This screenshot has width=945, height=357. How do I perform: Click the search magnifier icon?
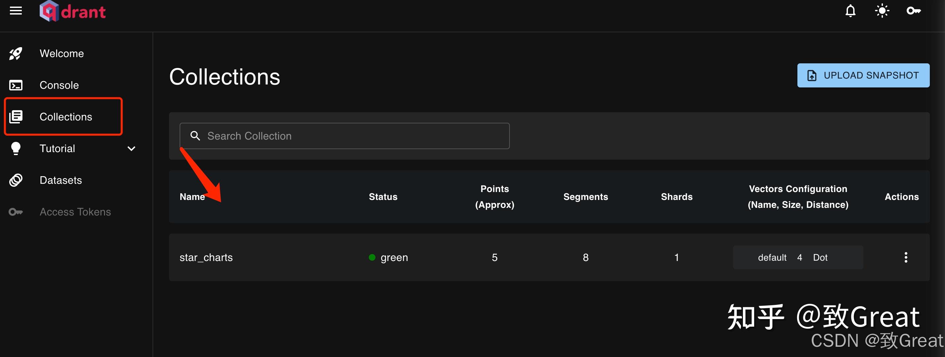[195, 136]
